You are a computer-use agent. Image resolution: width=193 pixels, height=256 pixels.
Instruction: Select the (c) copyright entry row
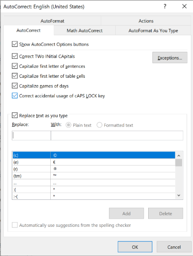(x=94, y=155)
